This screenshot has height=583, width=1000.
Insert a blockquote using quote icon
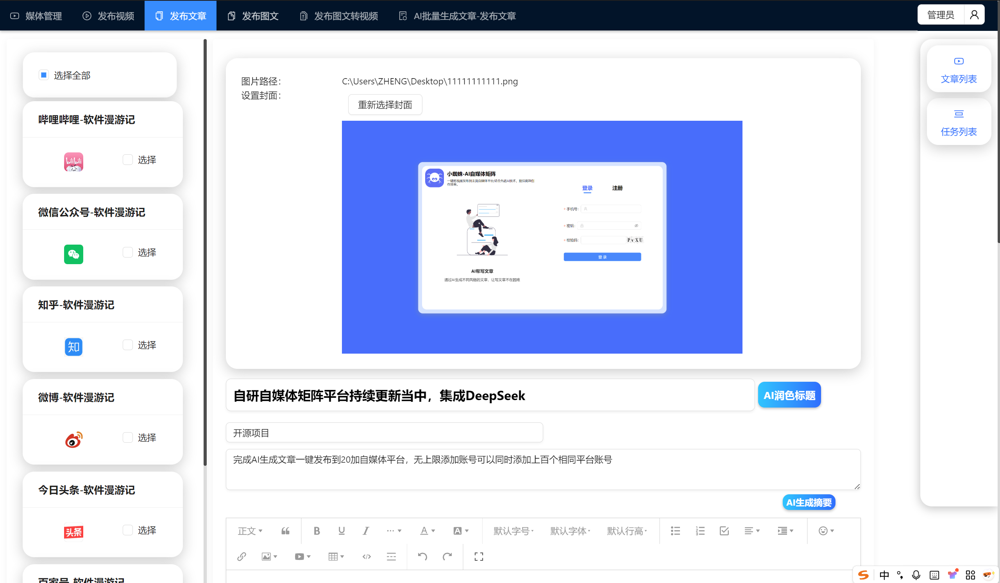(x=285, y=531)
